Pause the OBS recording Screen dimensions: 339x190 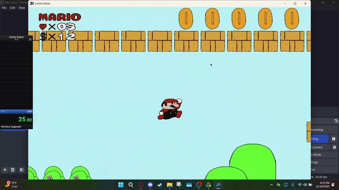pos(334,139)
